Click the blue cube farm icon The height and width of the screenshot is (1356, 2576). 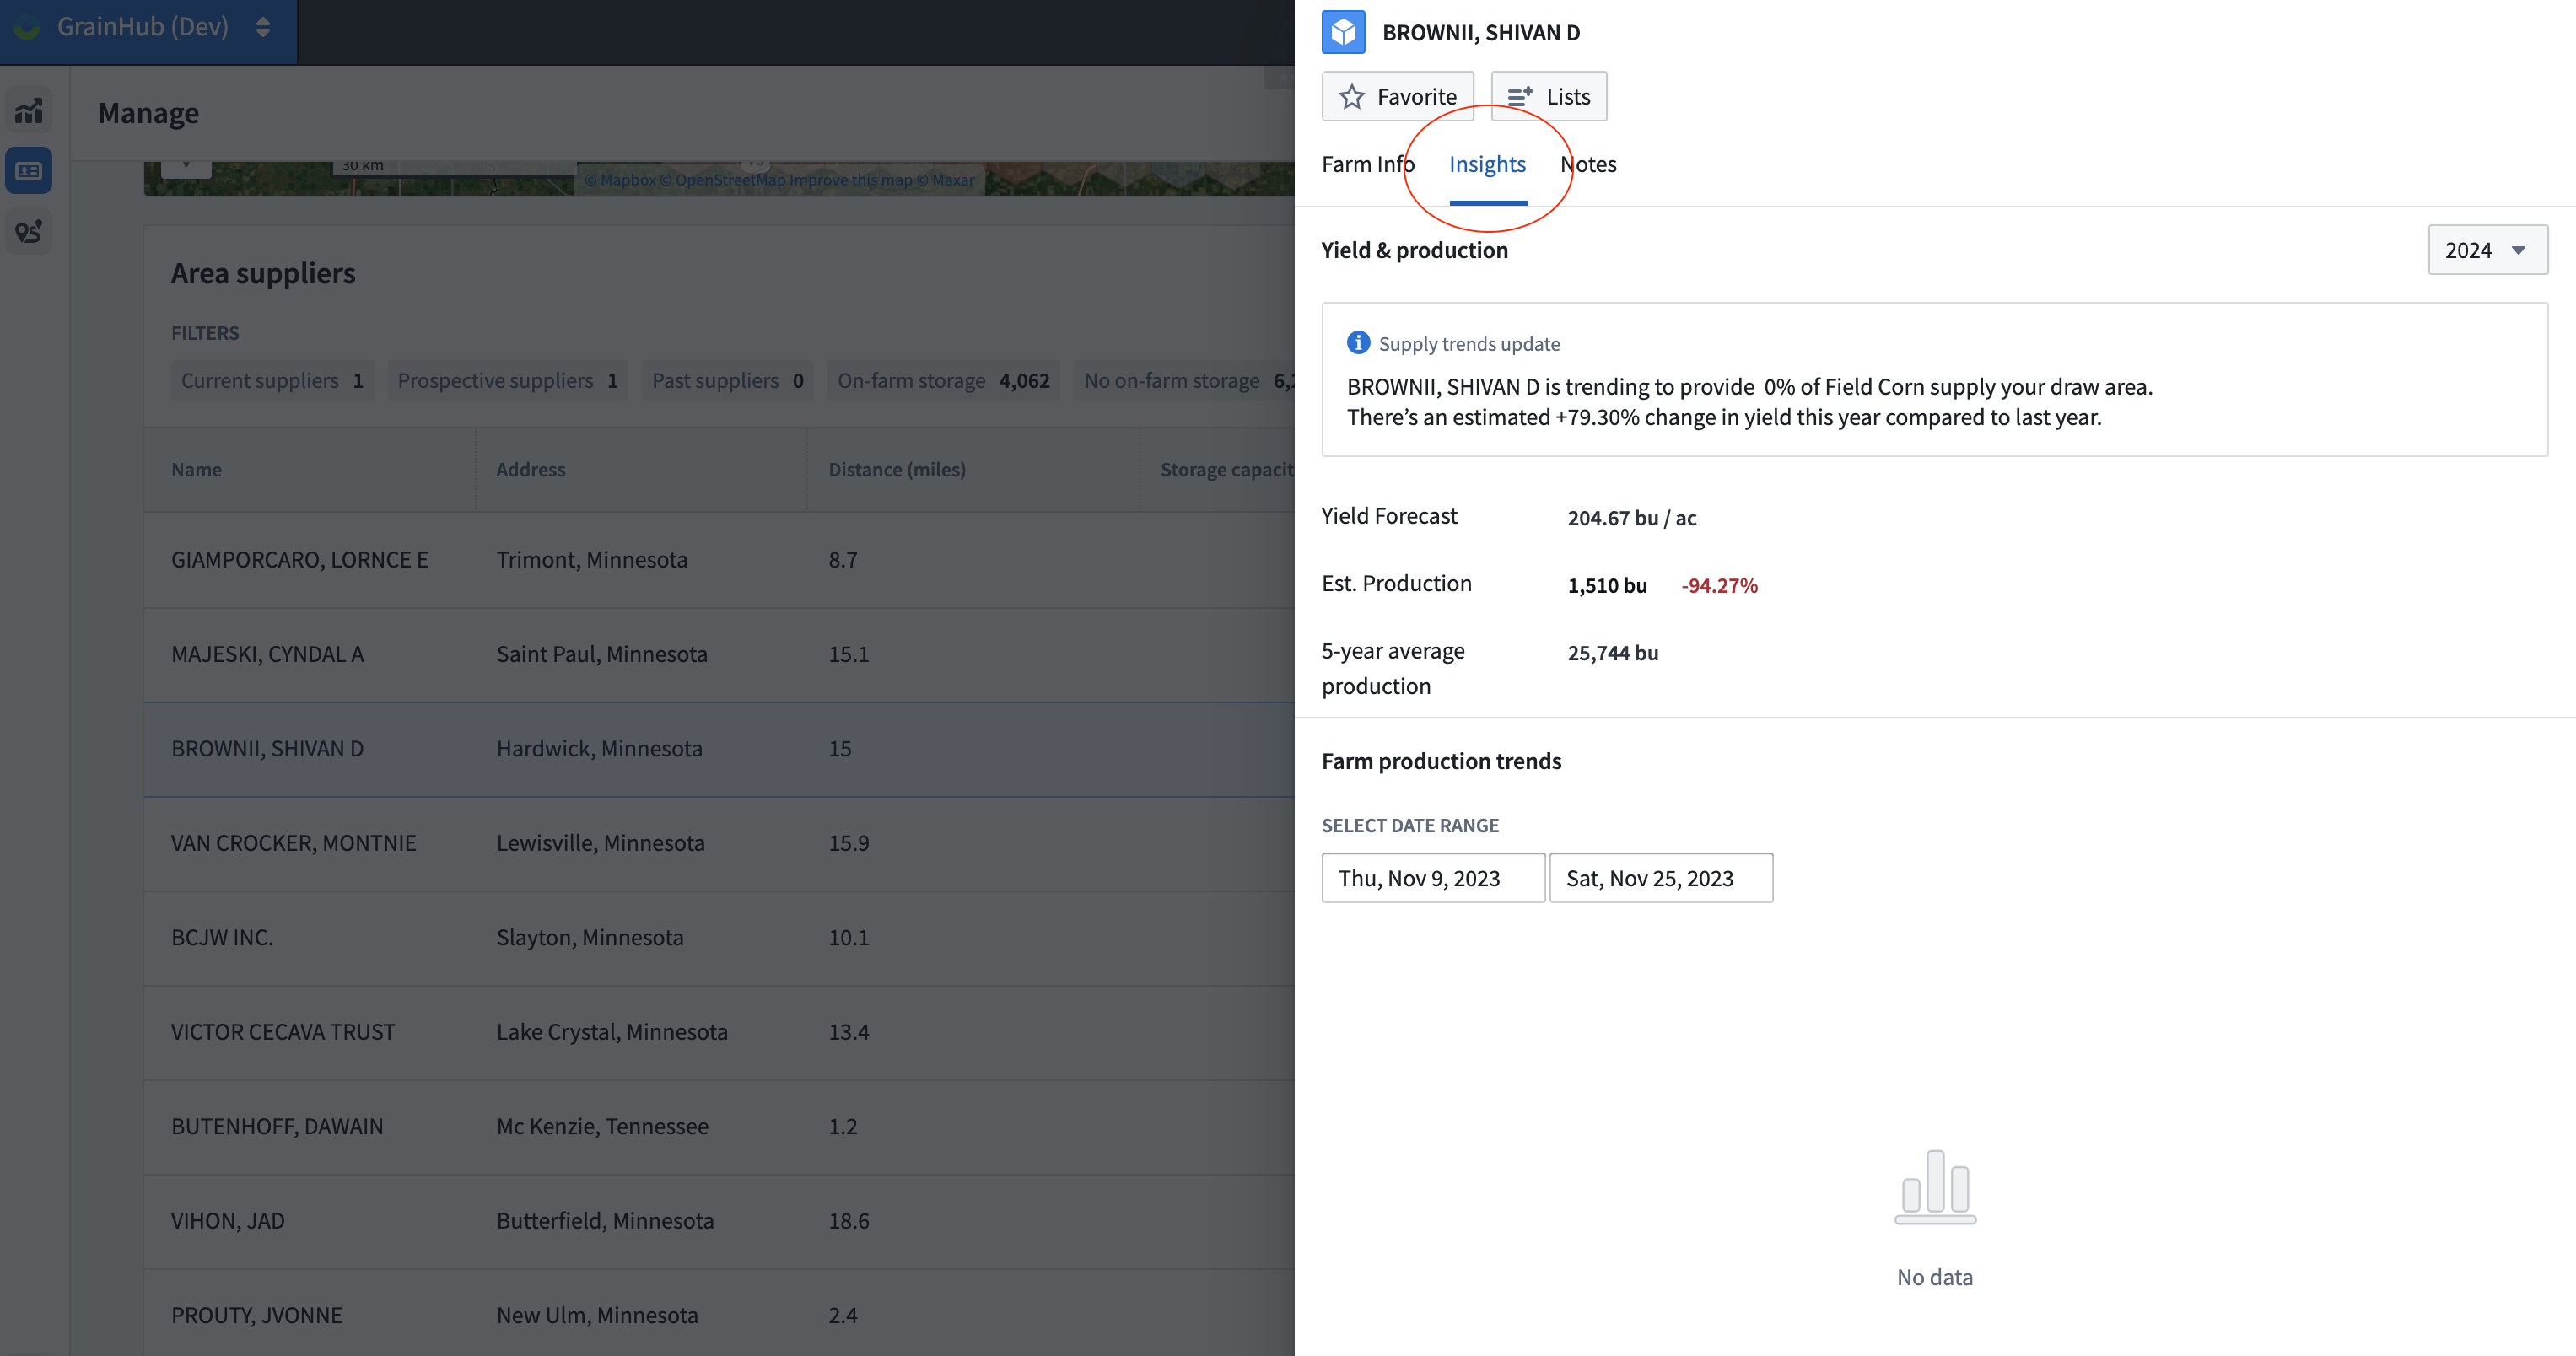pos(1343,32)
